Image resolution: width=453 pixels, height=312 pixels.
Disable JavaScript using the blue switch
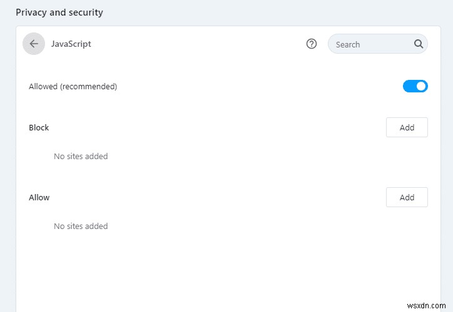[415, 86]
